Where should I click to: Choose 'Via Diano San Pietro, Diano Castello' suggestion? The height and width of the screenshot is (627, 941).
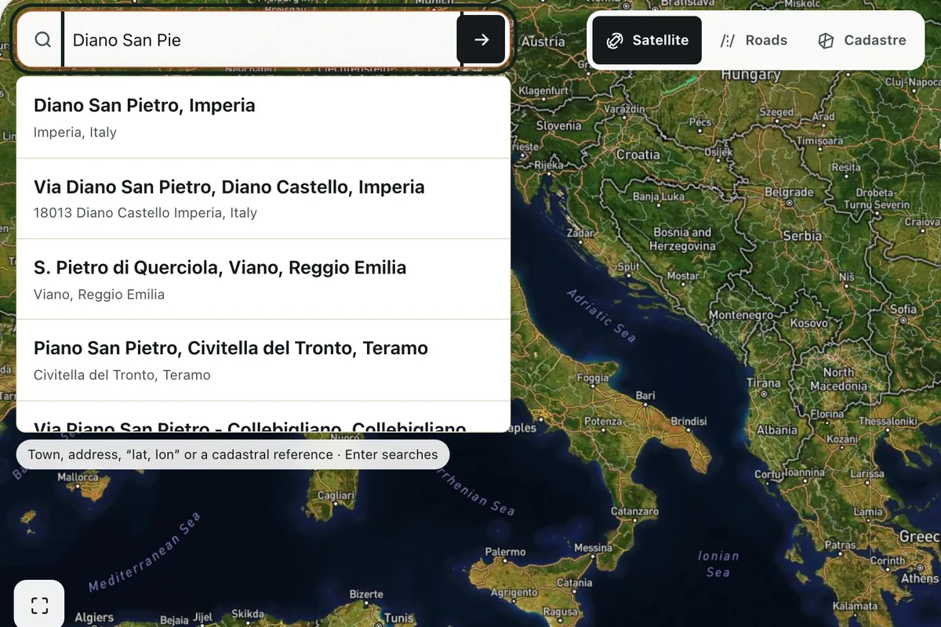pyautogui.click(x=263, y=199)
